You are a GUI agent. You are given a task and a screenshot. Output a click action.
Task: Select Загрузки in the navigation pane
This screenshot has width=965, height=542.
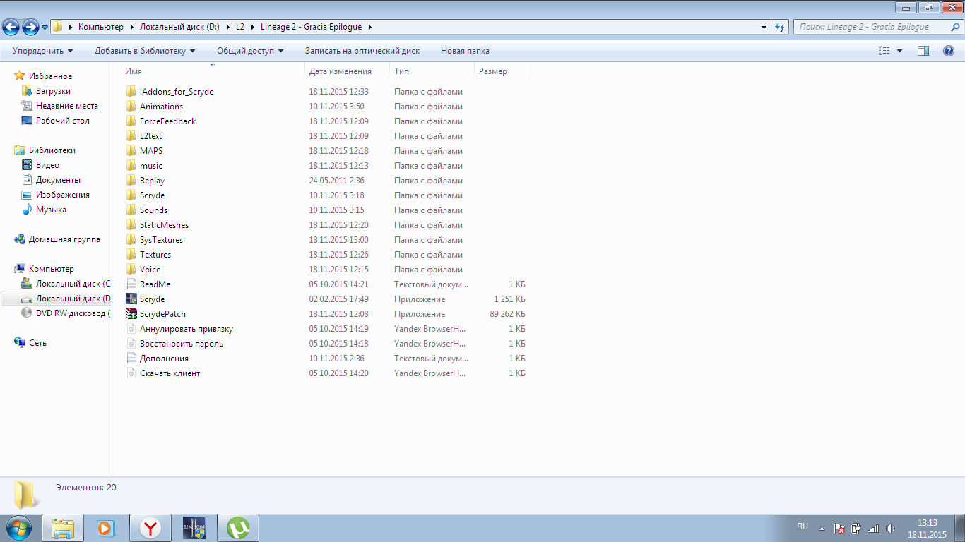53,91
